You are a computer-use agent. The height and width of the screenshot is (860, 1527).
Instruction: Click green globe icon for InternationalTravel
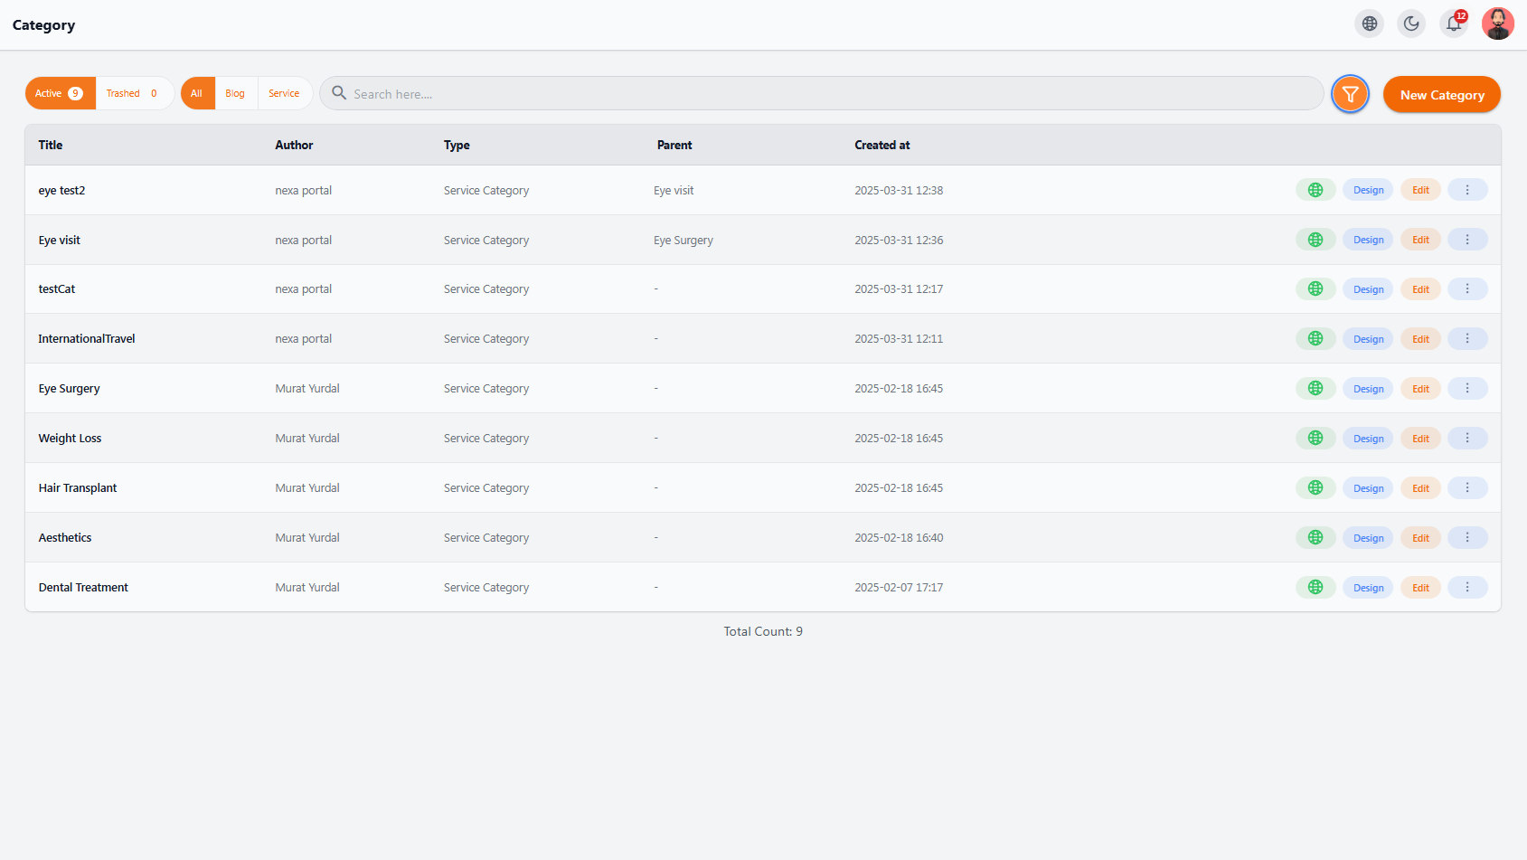[x=1315, y=339]
